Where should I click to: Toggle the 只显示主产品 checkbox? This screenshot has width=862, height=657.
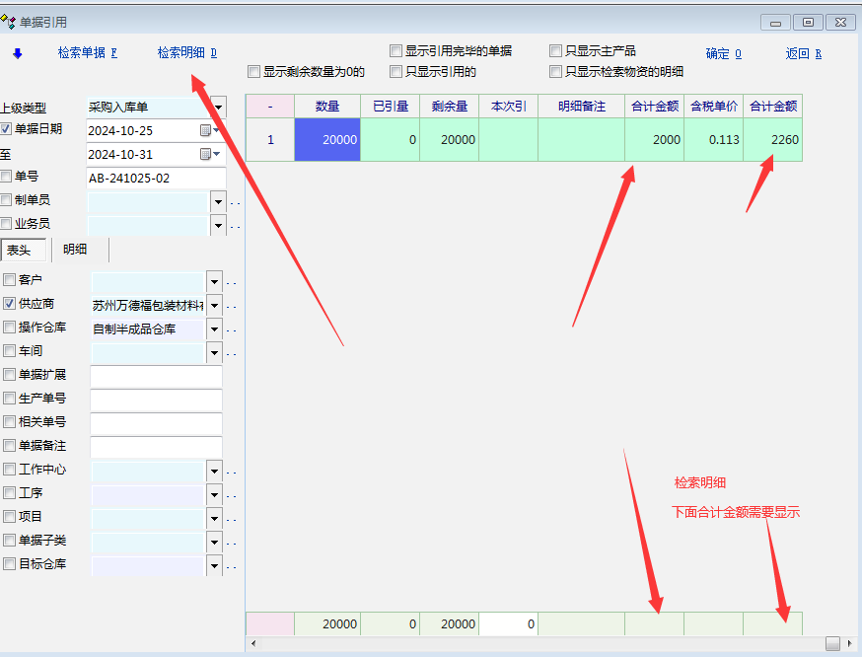(x=556, y=50)
